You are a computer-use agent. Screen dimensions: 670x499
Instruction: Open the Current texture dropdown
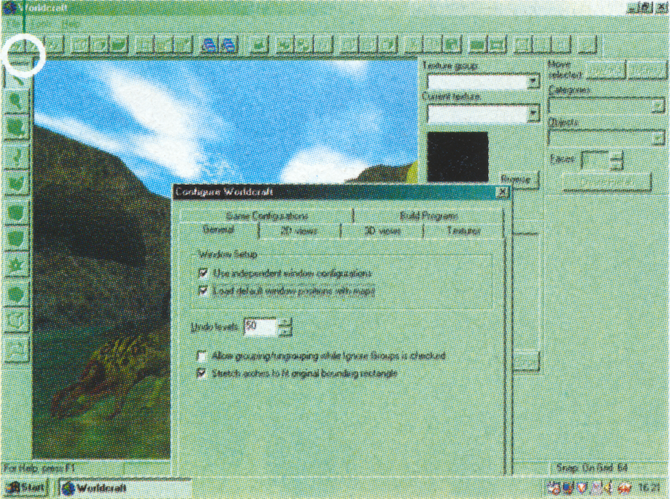coord(533,113)
